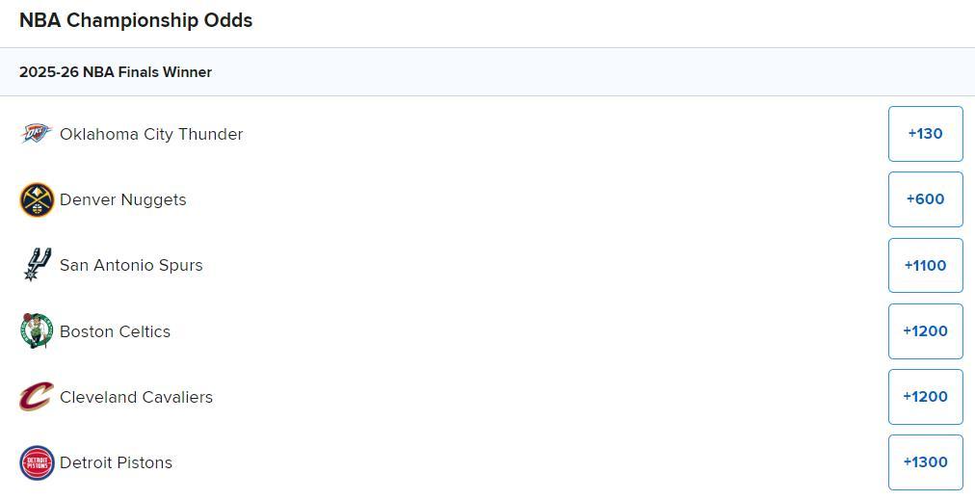
Task: Select Pistons +1300 odds button
Action: pyautogui.click(x=925, y=462)
